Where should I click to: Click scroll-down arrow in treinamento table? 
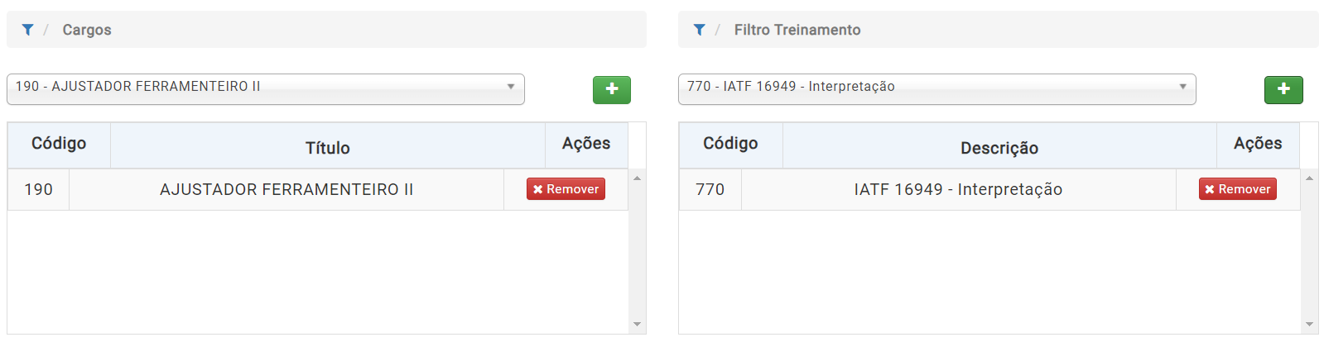[1309, 324]
